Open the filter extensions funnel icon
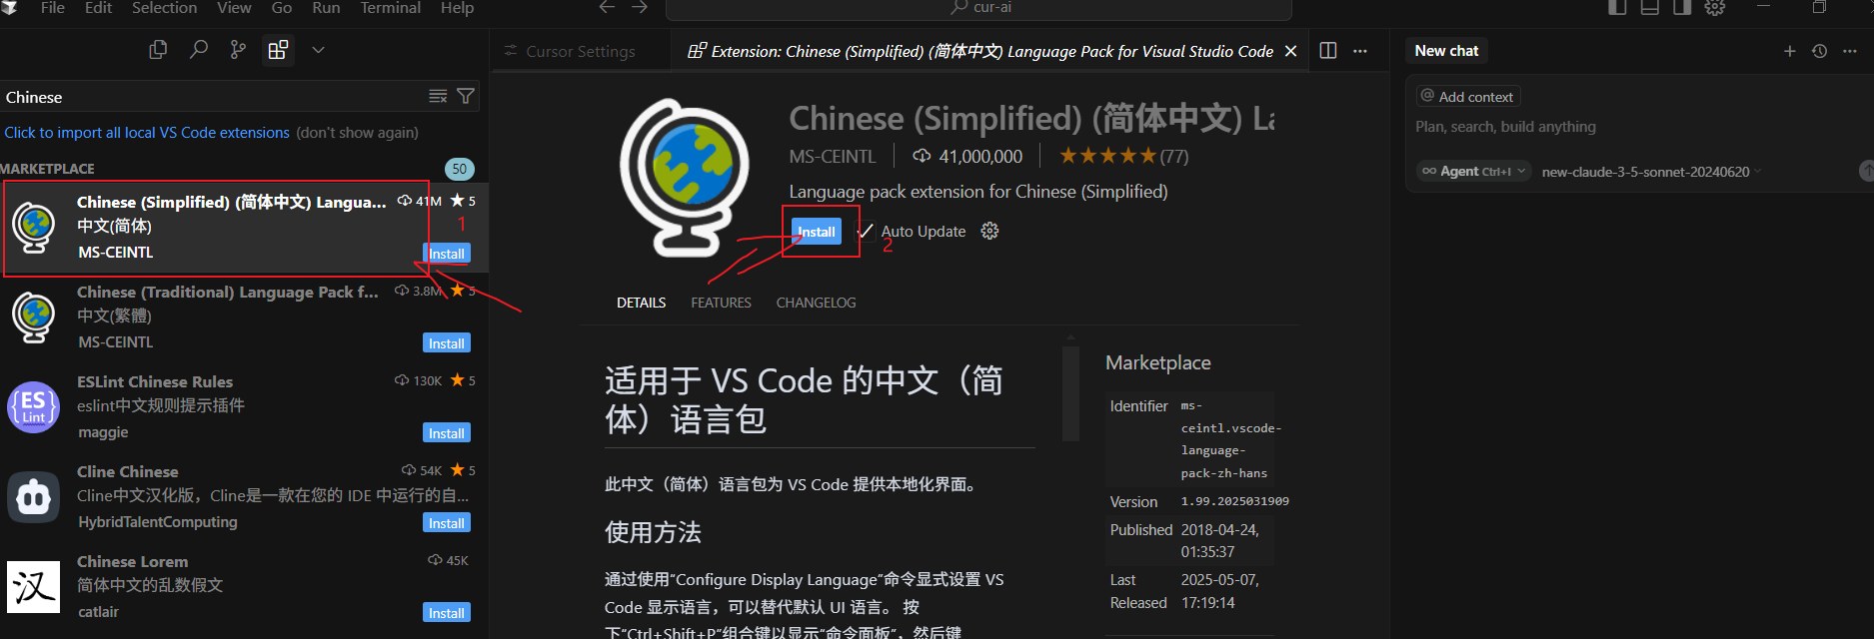This screenshot has height=639, width=1874. pyautogui.click(x=466, y=96)
